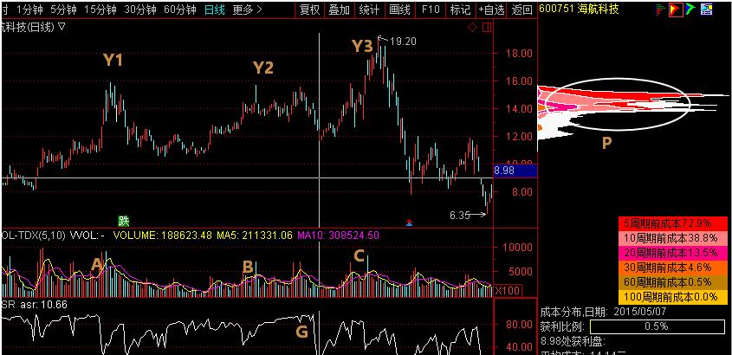Click the 19.20 high price label
The width and height of the screenshot is (732, 355).
pyautogui.click(x=403, y=42)
